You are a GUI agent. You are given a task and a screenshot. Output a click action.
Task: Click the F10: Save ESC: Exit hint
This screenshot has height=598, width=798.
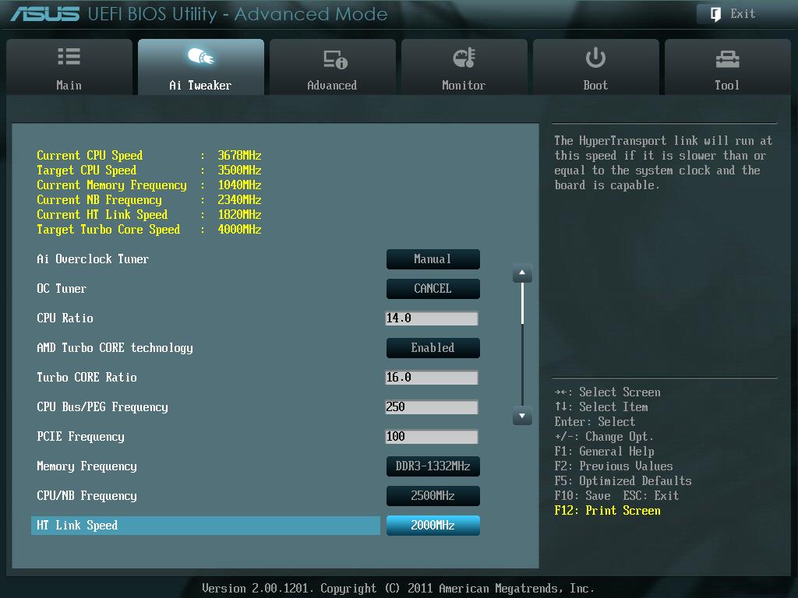617,496
